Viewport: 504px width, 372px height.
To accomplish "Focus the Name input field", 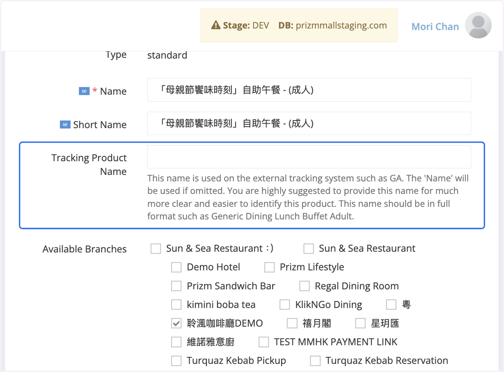I will [309, 89].
